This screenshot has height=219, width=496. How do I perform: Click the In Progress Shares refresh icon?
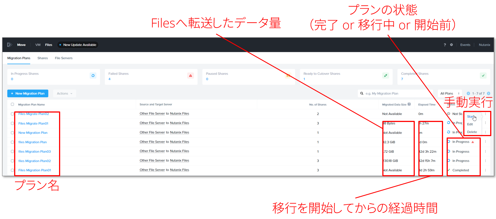pyautogui.click(x=93, y=75)
